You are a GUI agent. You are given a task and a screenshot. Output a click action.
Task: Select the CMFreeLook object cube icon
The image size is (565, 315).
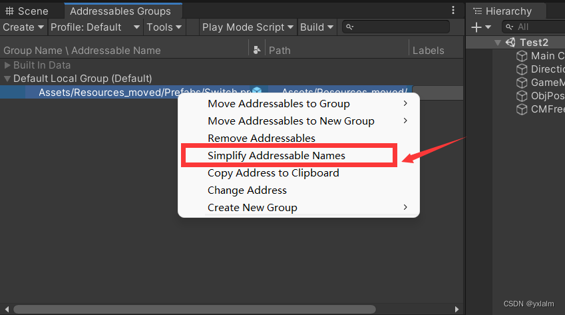tap(522, 109)
